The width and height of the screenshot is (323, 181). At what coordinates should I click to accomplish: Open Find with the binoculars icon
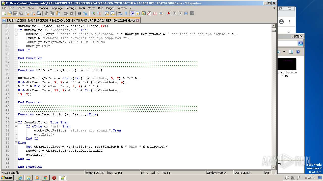point(79,13)
